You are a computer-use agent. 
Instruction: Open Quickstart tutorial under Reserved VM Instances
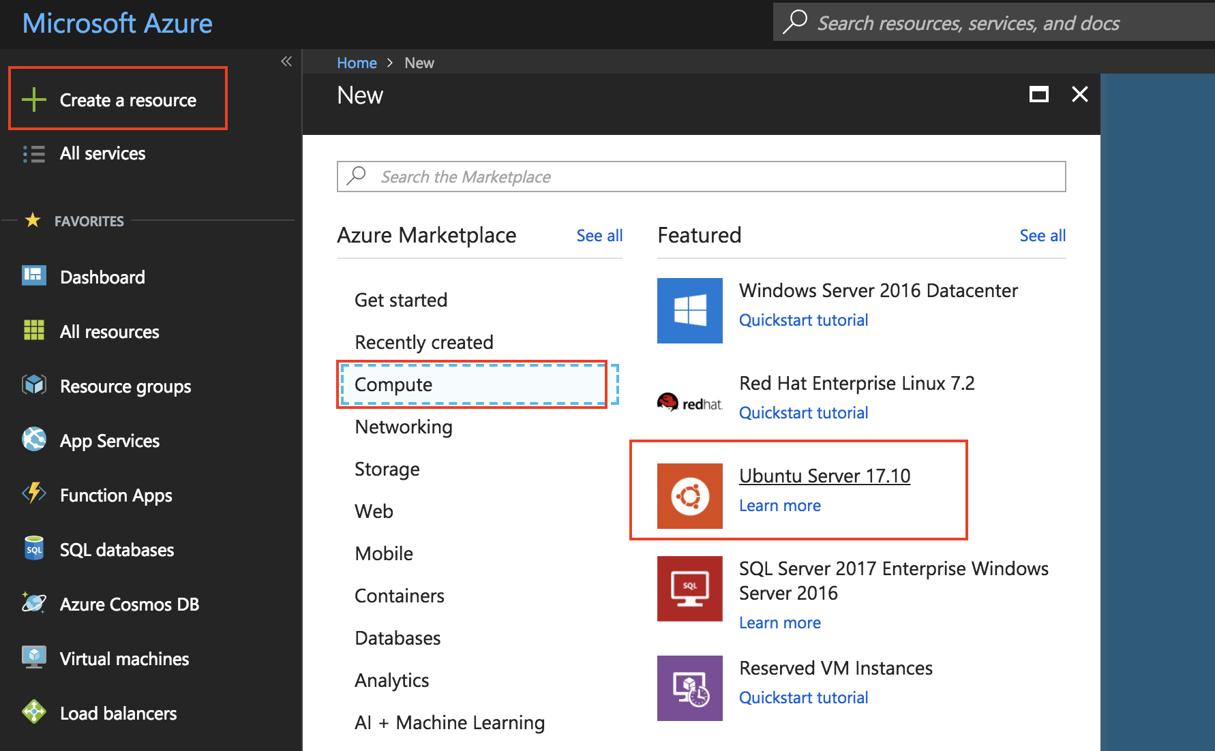pyautogui.click(x=803, y=697)
